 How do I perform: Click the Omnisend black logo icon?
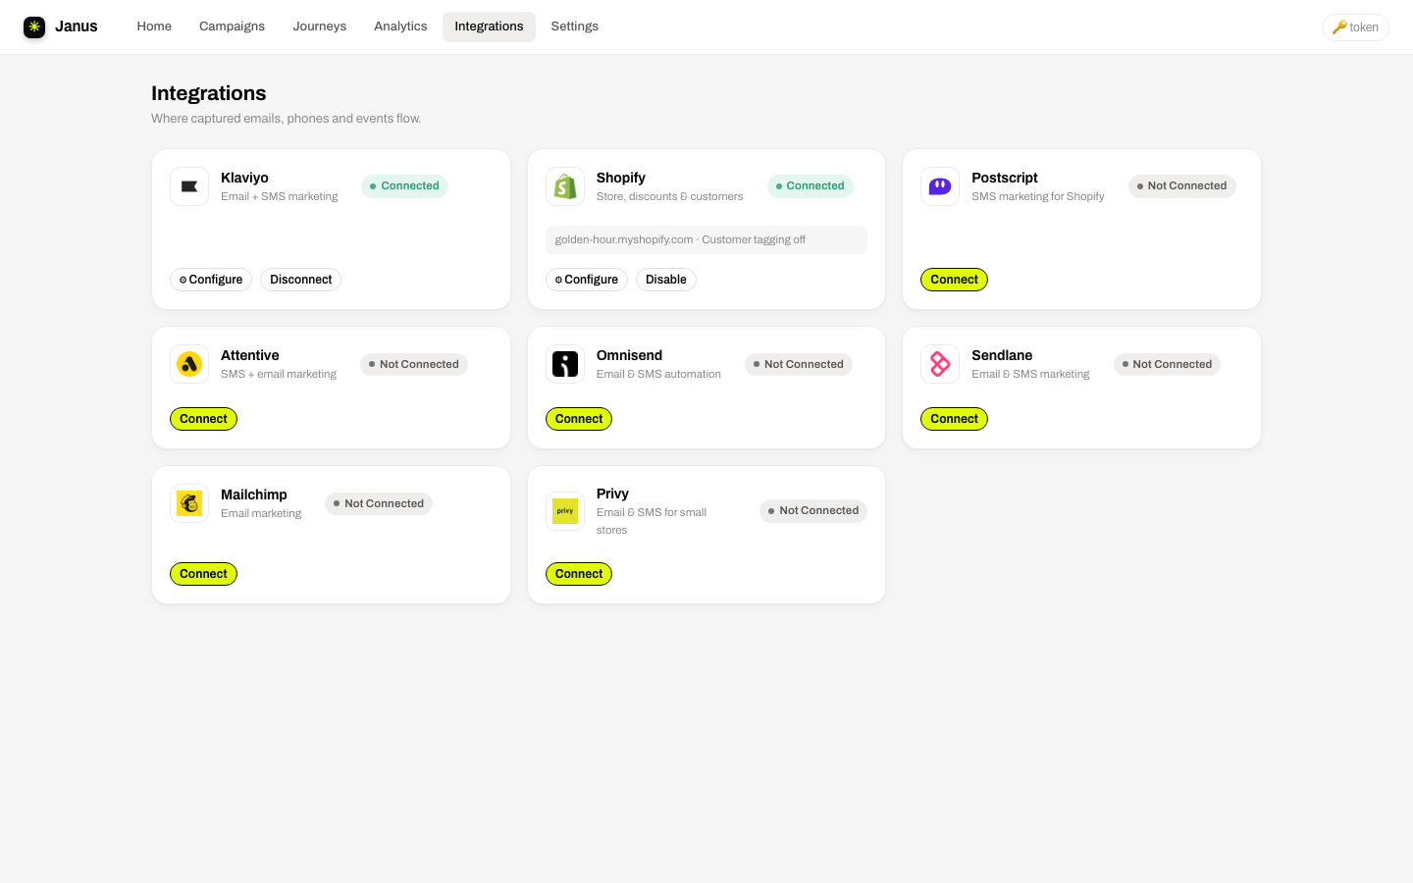[x=565, y=364]
